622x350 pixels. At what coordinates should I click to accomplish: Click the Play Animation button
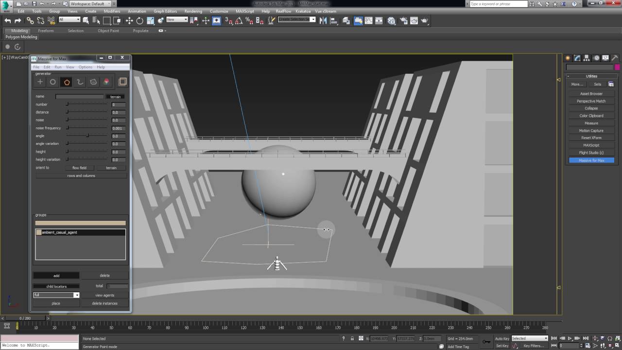(x=570, y=338)
